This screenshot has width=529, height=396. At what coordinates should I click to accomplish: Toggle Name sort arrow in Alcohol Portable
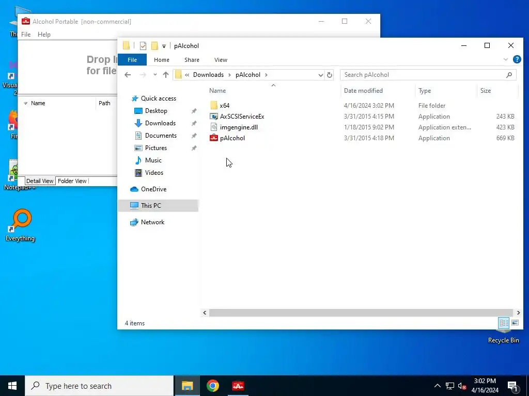coord(26,103)
